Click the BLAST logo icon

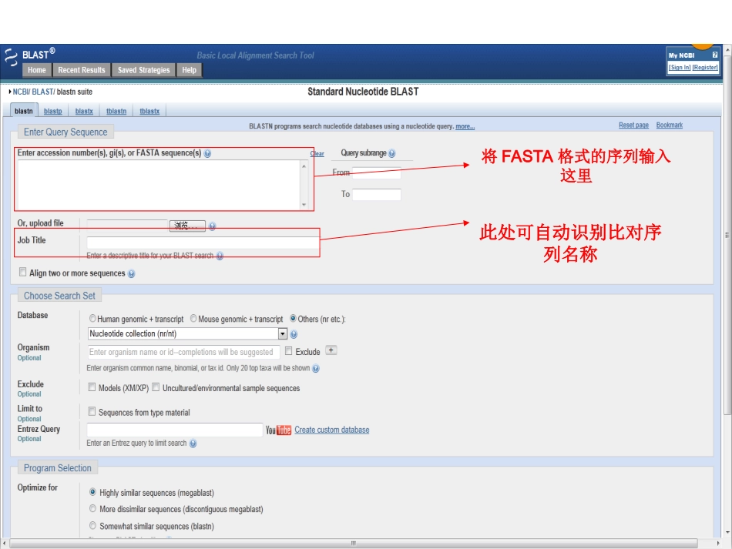pos(11,58)
